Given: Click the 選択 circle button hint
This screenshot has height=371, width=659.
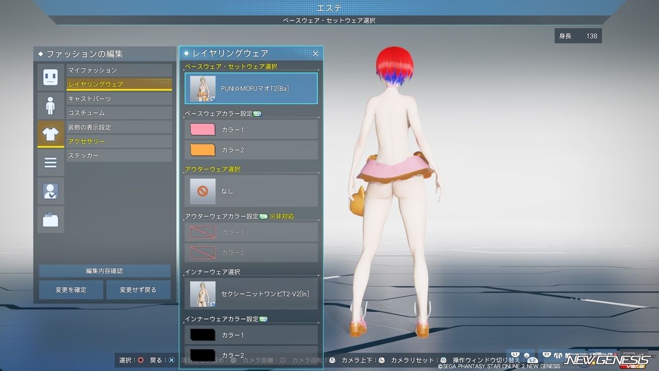Looking at the screenshot, I should (131, 360).
